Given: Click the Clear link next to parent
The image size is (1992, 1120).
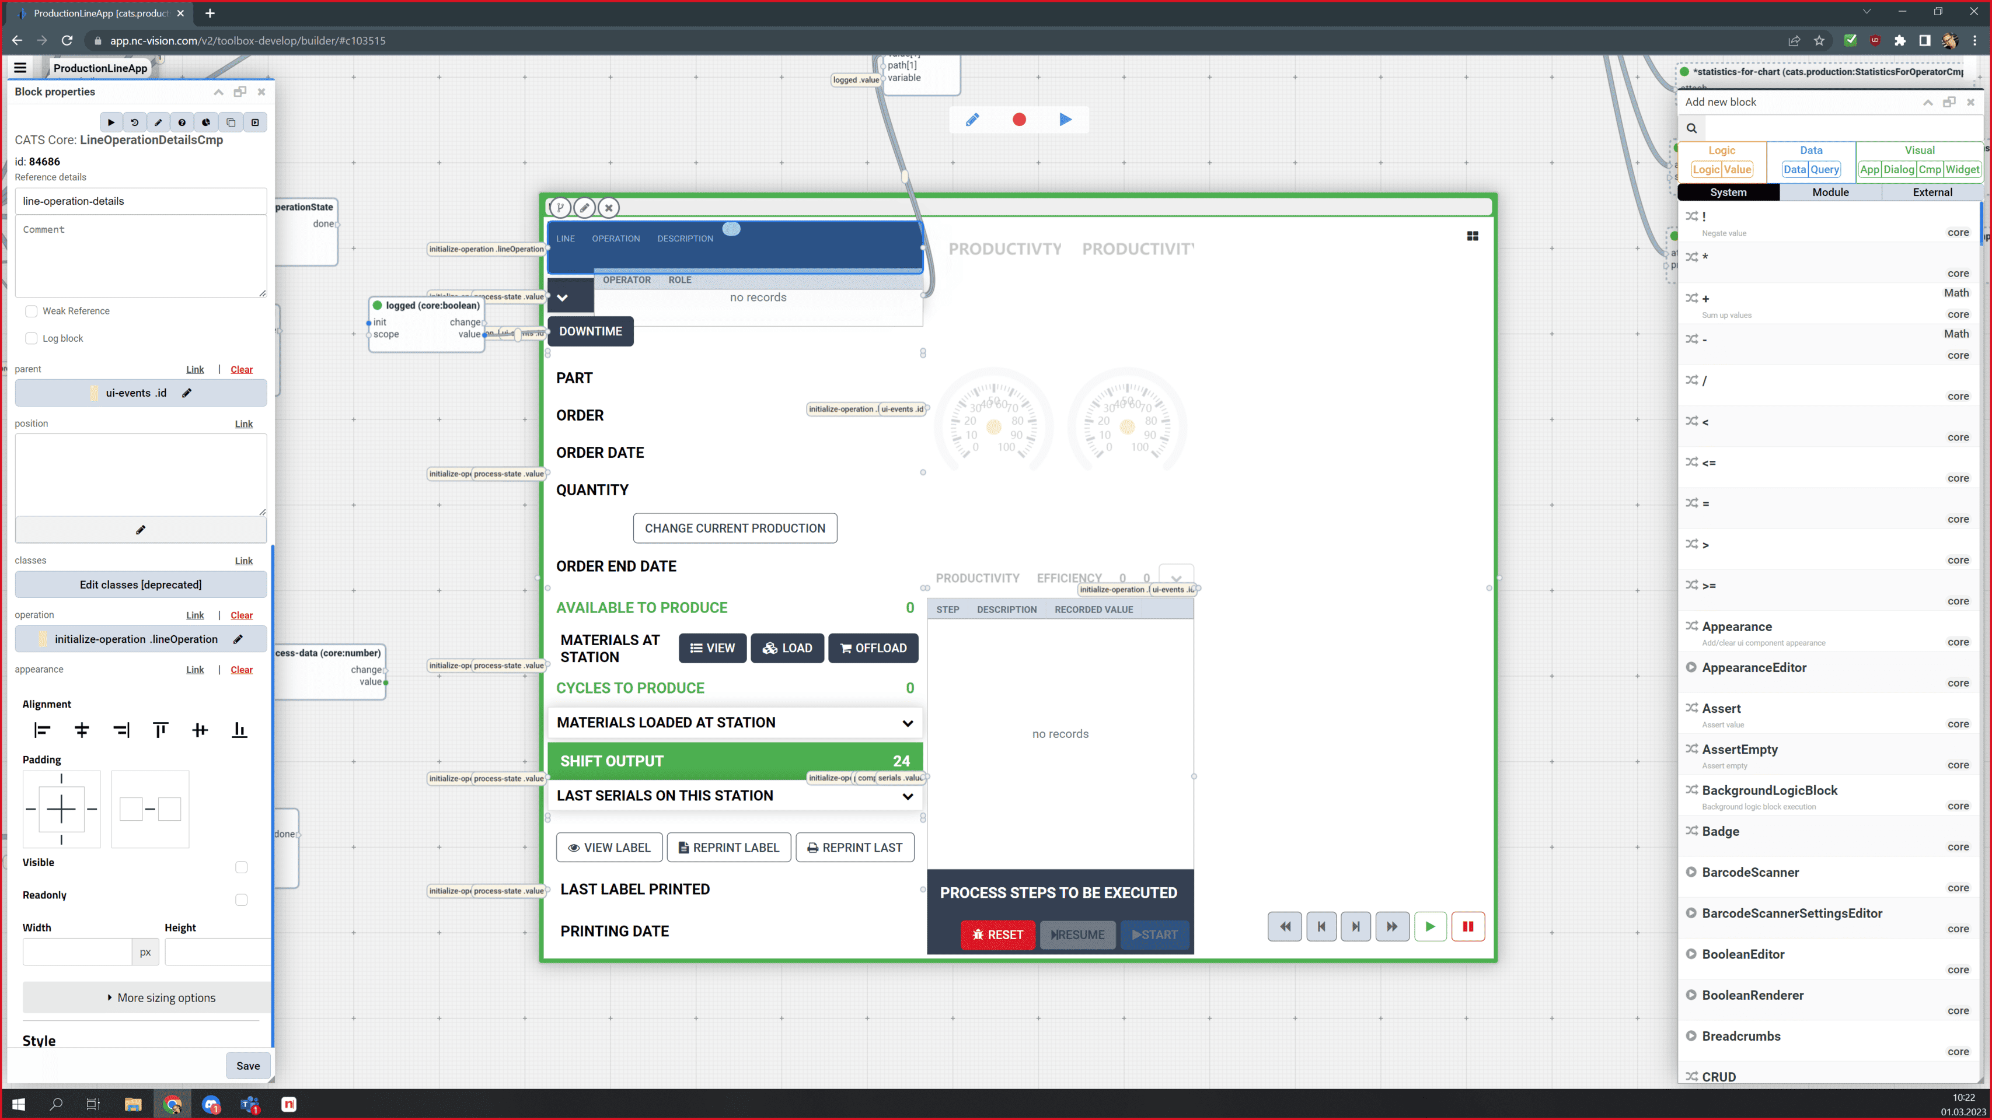Looking at the screenshot, I should [241, 369].
